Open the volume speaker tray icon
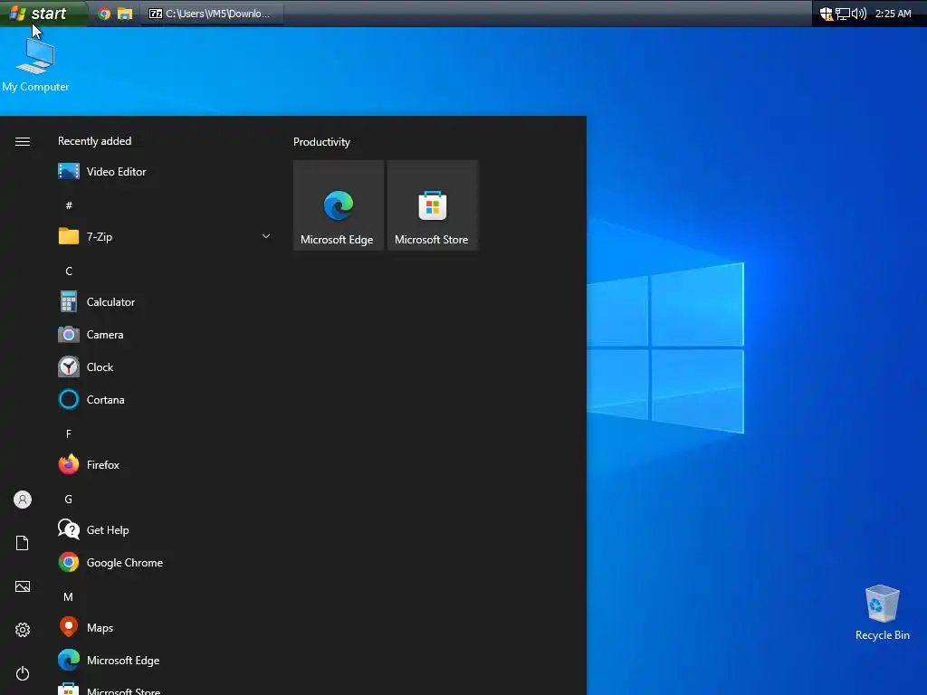 (859, 14)
